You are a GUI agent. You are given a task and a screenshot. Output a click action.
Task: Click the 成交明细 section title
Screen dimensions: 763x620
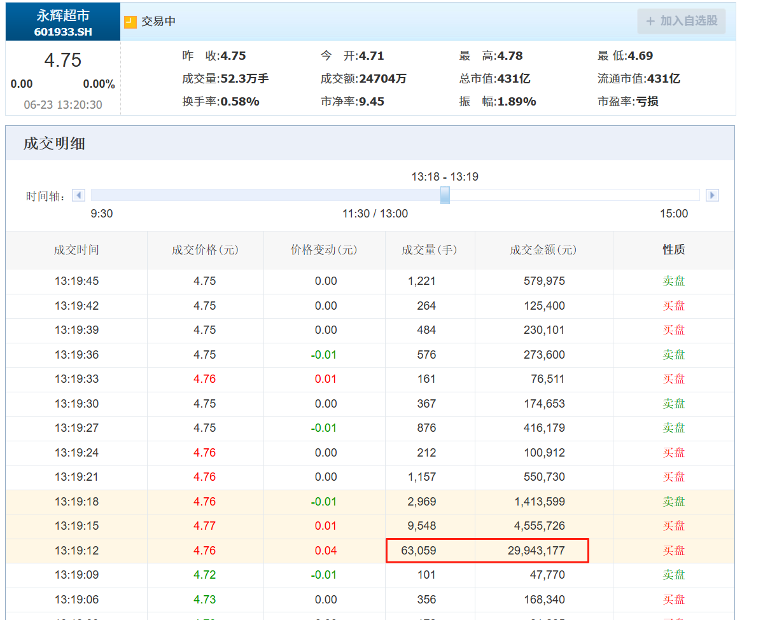(x=55, y=144)
